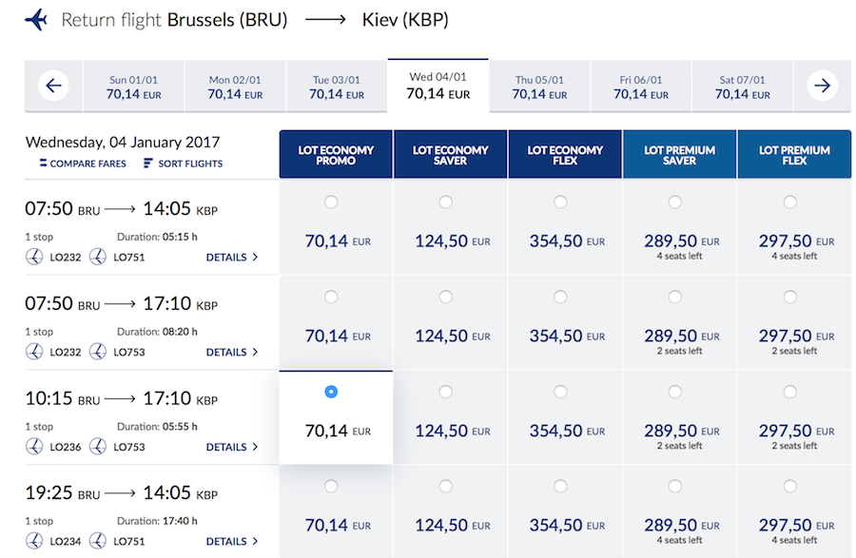This screenshot has width=856, height=558.
Task: Click the airplane icon beside Return flight
Action: coord(36,19)
